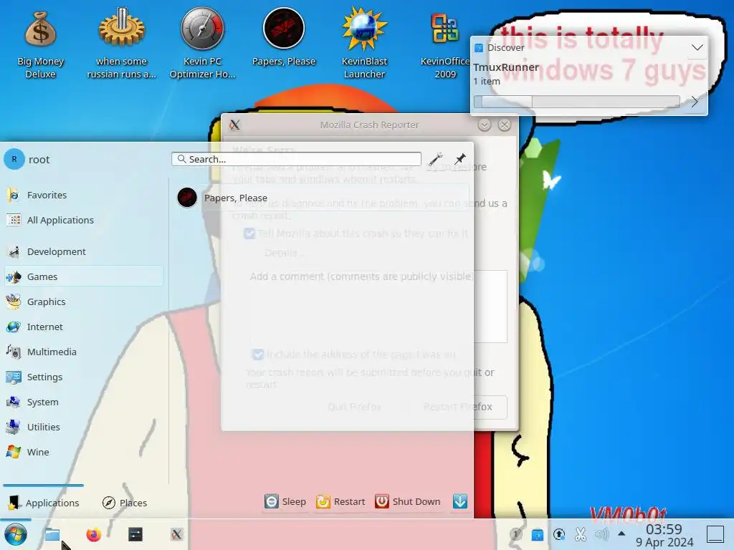Open the clipboard scissors tray icon
The image size is (734, 550).
581,534
